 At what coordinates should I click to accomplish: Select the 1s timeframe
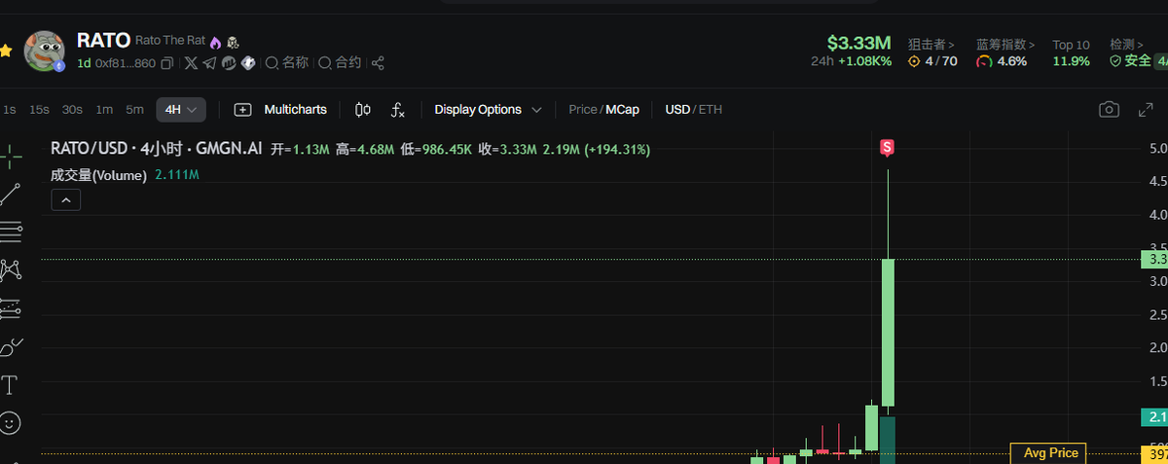click(x=9, y=110)
